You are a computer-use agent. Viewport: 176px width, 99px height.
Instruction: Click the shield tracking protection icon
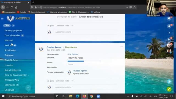point(32,7)
